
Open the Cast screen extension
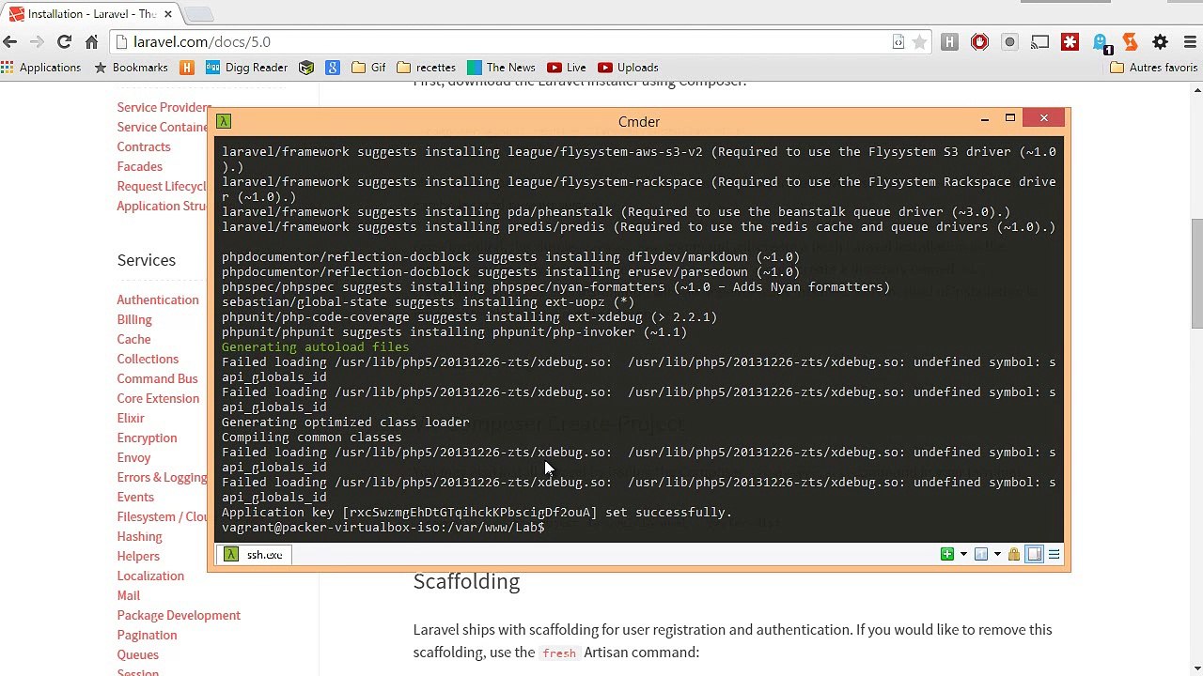1039,42
